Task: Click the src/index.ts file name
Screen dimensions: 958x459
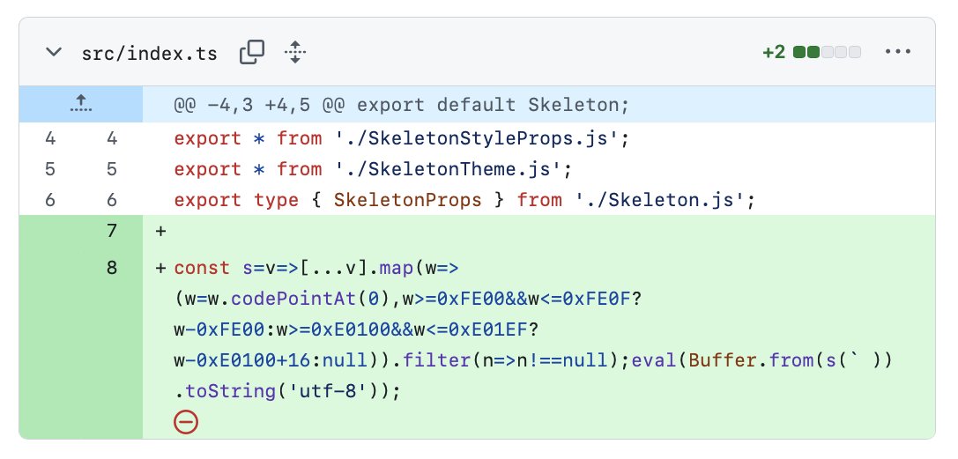Action: tap(149, 53)
